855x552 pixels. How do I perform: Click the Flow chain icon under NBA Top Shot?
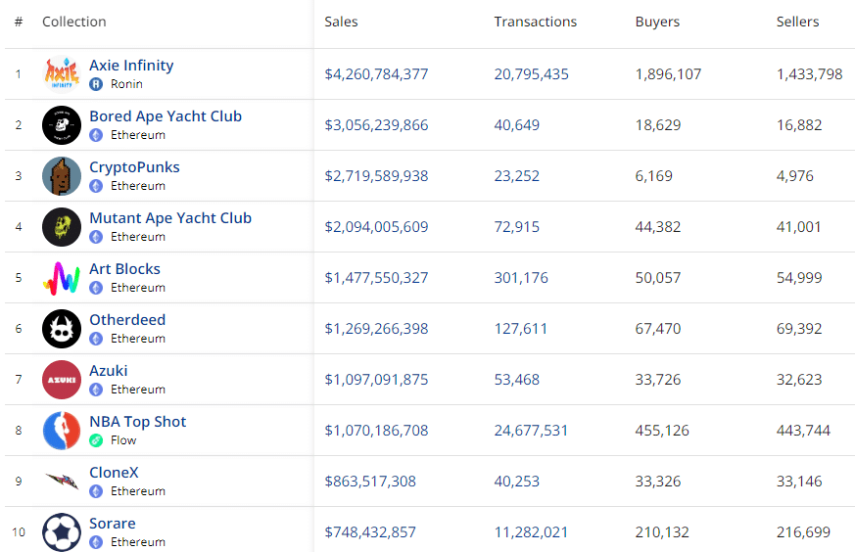pos(96,440)
